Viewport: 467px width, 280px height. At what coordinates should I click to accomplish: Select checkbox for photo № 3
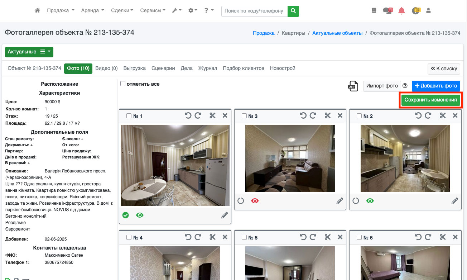[244, 116]
